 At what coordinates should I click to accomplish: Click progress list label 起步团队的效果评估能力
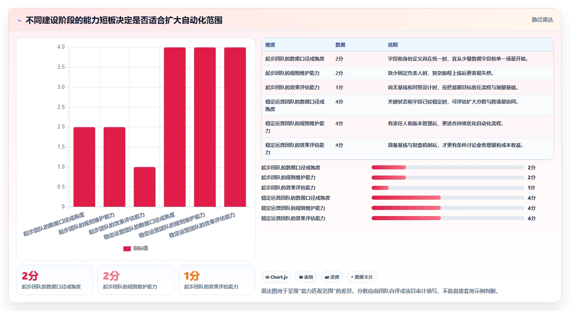tap(288, 188)
